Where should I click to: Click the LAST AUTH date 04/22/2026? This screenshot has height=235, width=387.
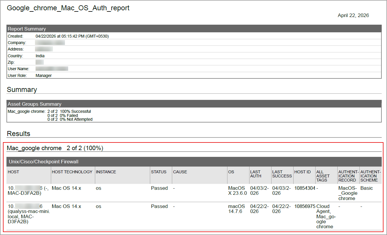pos(260,209)
